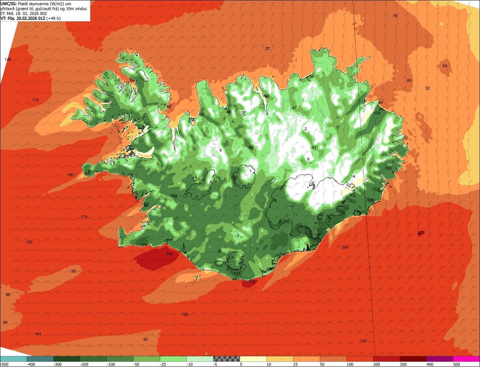Click the 92 value over the southern ocean
The height and width of the screenshot is (367, 480).
tap(145, 339)
